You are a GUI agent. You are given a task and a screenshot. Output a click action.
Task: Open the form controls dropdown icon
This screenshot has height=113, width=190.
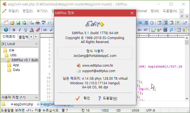(185, 30)
